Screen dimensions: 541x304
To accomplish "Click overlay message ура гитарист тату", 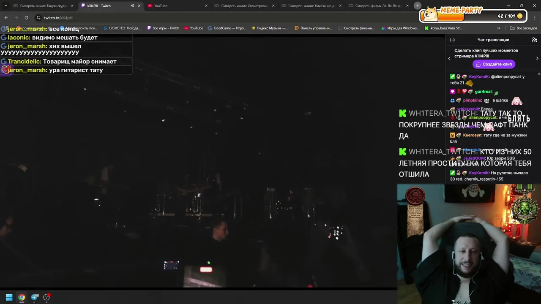I will click(x=76, y=70).
